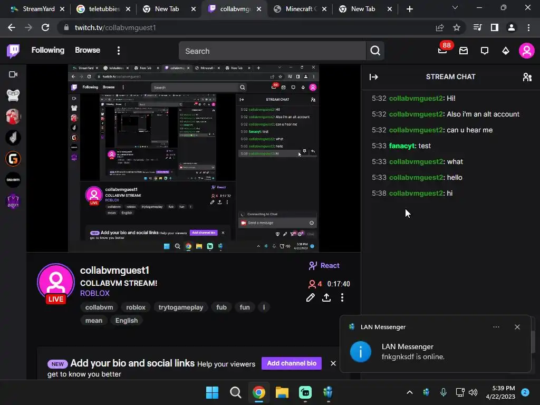Screen dimensions: 540x405
Task: Click the LAN Messenger info notification icon
Action: [361, 352]
